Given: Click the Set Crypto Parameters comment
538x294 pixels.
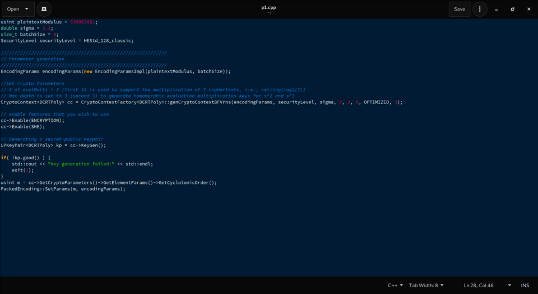Looking at the screenshot, I should pyautogui.click(x=33, y=83).
